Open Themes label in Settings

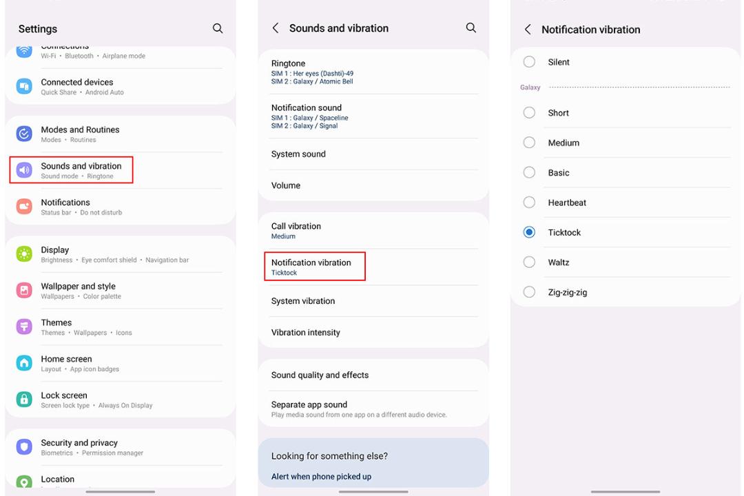point(56,322)
